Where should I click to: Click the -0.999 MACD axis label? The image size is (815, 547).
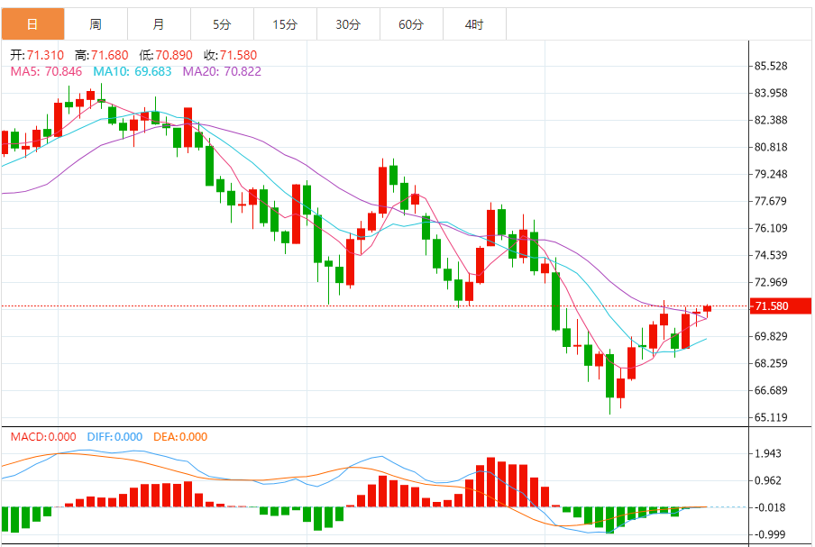tap(770, 534)
